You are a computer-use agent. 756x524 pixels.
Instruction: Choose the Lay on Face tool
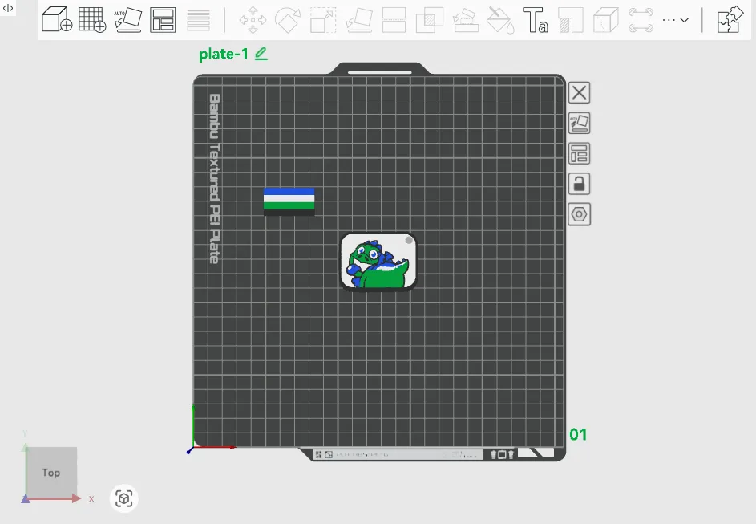358,20
